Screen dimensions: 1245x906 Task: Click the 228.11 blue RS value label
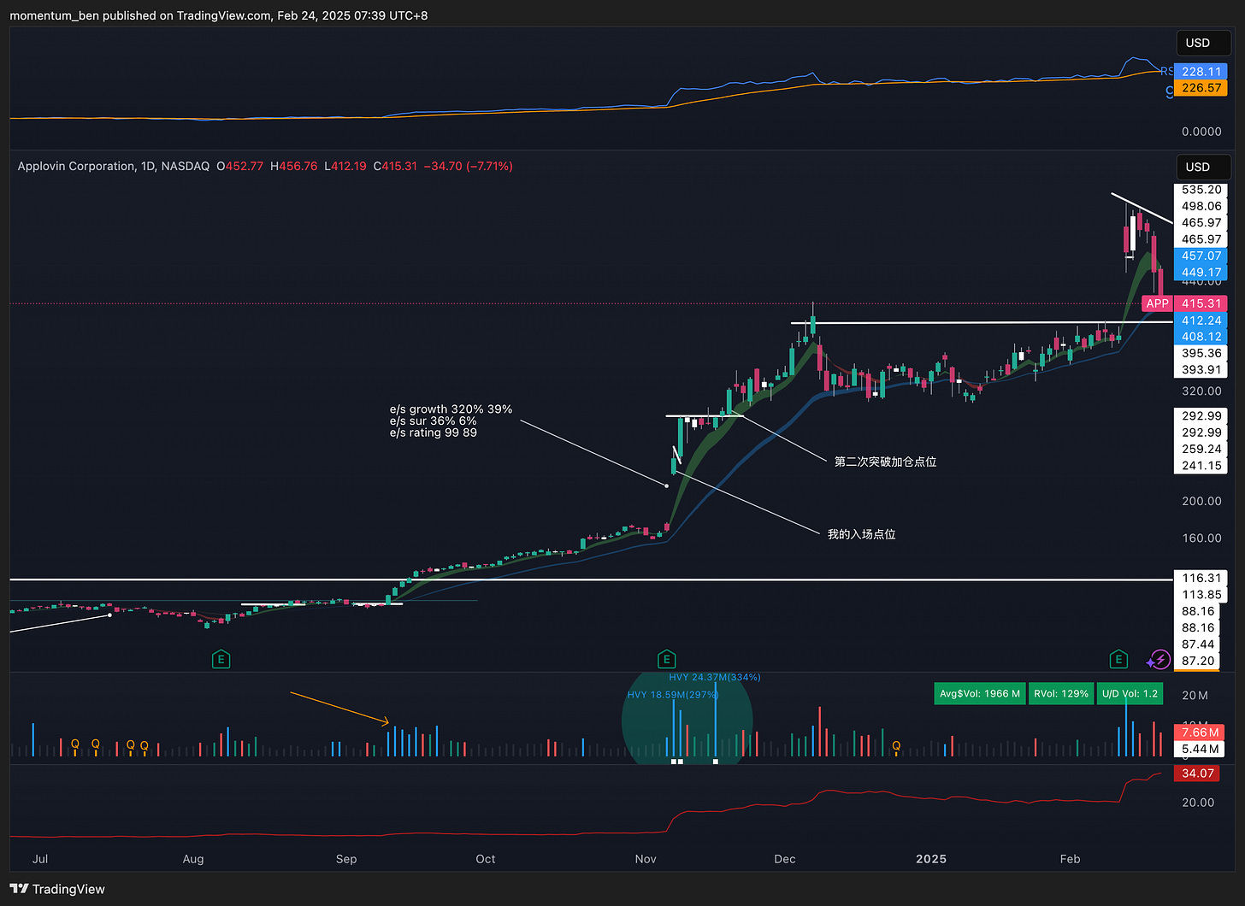(x=1201, y=72)
